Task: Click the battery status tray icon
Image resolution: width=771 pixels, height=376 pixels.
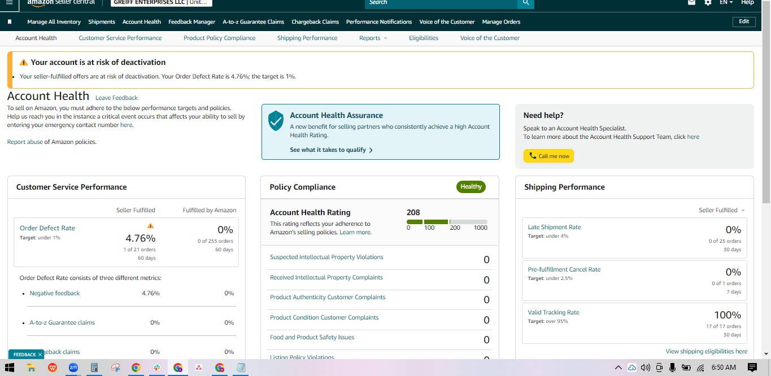Action: [686, 368]
